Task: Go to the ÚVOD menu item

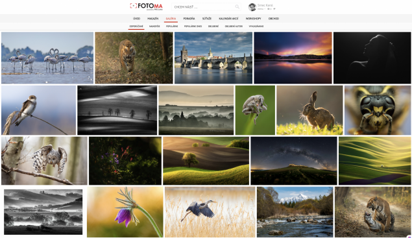Action: 136,19
